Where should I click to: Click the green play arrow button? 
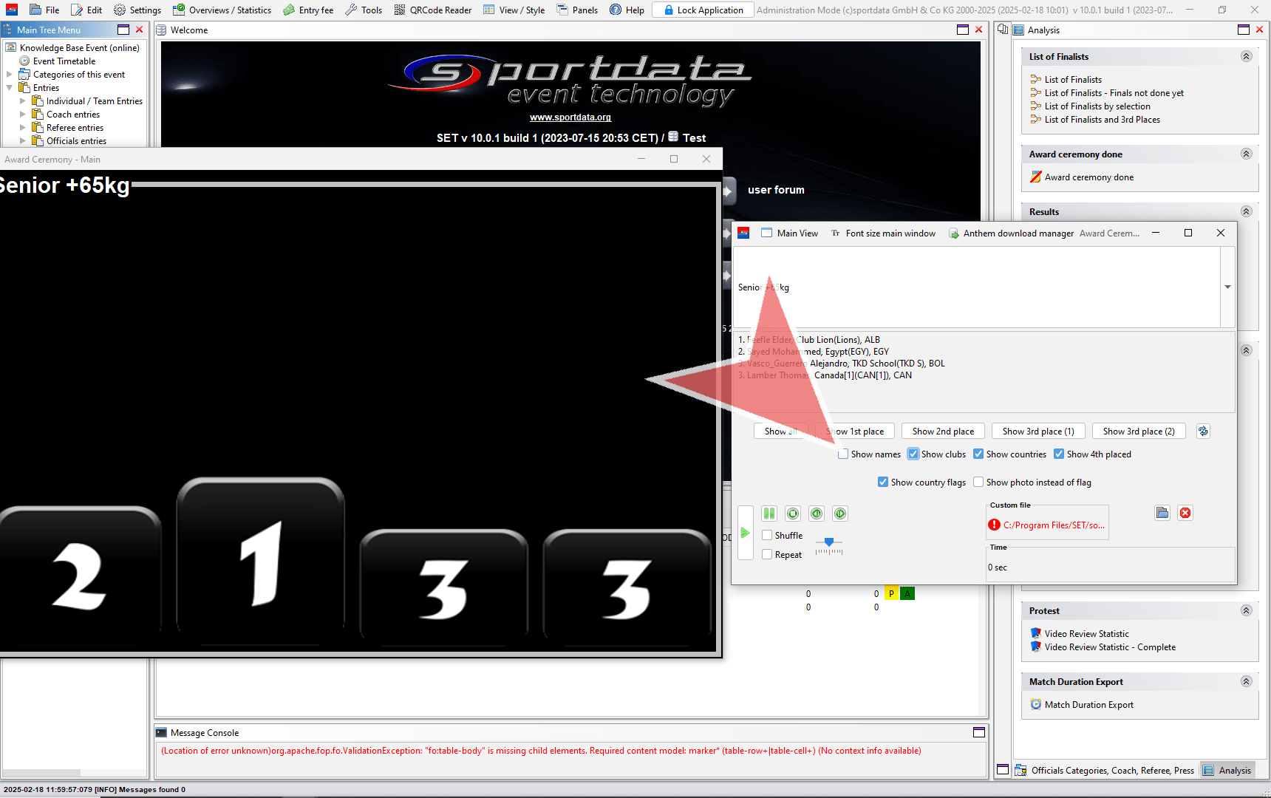tap(745, 533)
